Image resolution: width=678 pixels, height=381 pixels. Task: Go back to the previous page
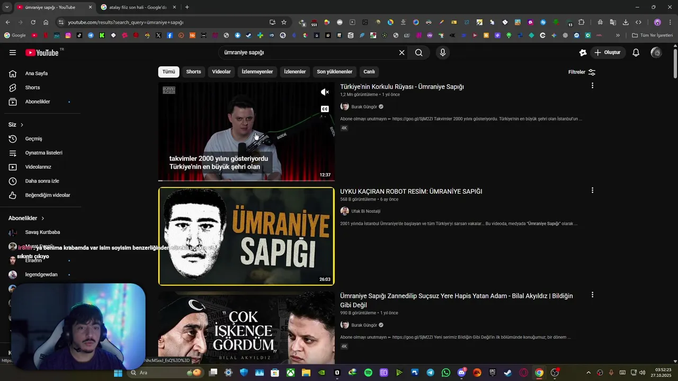pos(7,22)
